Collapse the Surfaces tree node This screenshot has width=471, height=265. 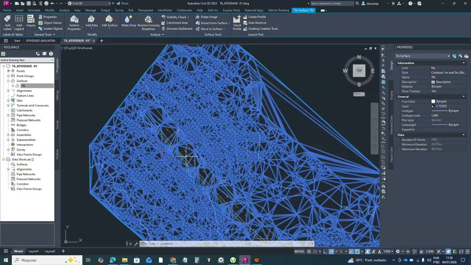tap(8, 81)
